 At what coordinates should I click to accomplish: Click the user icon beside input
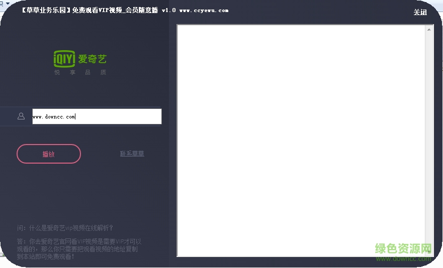[x=21, y=116]
